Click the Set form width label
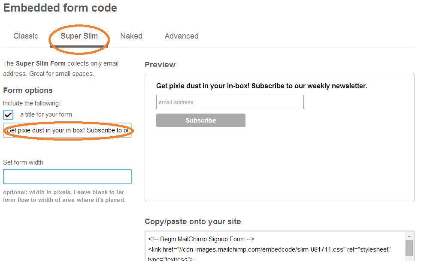The image size is (421, 261). pyautogui.click(x=23, y=162)
